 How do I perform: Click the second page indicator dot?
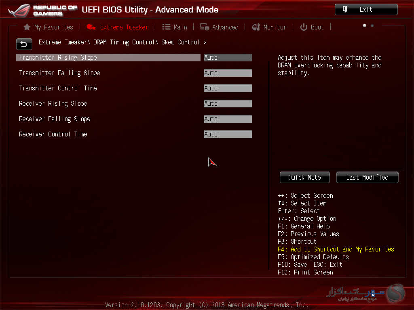(x=372, y=26)
